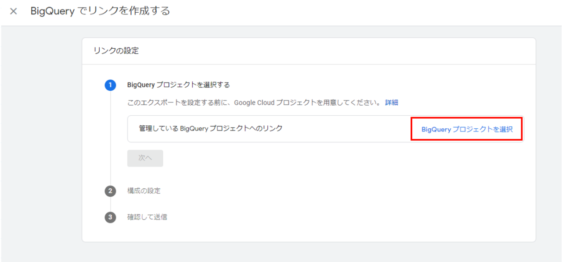
Task: Click the Google Cloud project description sentence
Action: tap(253, 103)
